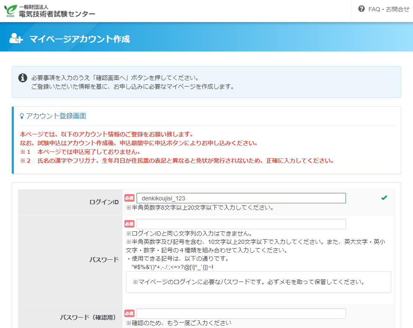
Task: Open the FAQ・お問合せ link
Action: [388, 9]
